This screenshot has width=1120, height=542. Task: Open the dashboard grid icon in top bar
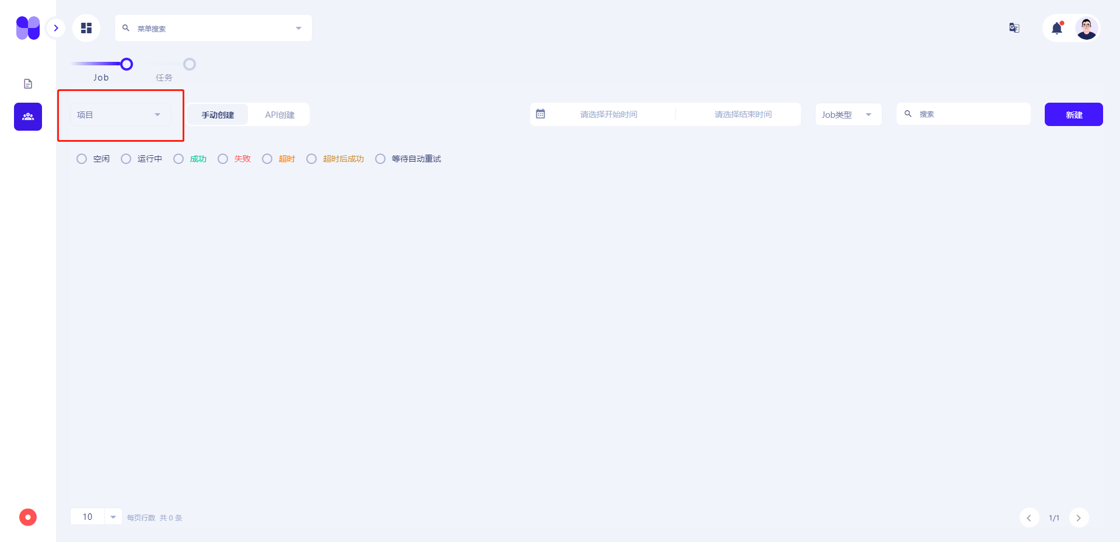(86, 27)
